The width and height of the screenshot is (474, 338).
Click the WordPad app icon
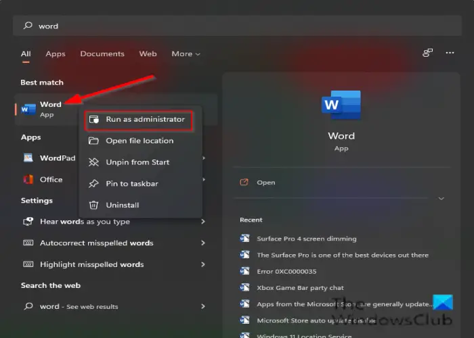click(28, 158)
